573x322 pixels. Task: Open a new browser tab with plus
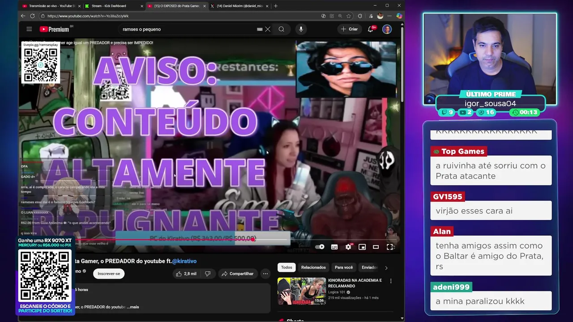pyautogui.click(x=275, y=6)
